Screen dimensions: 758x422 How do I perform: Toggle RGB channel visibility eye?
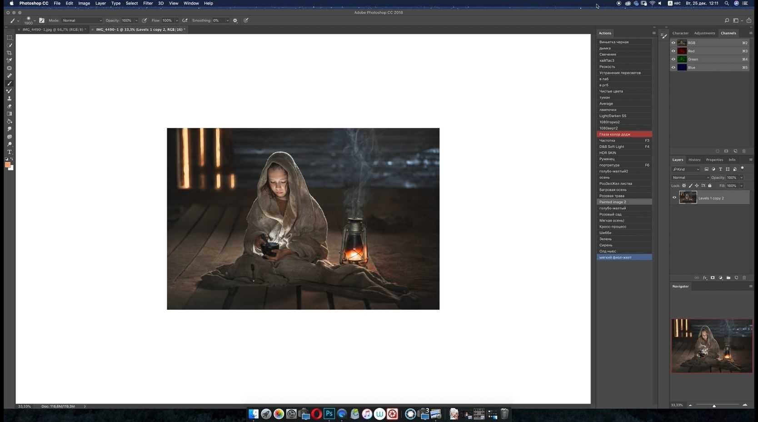(673, 43)
